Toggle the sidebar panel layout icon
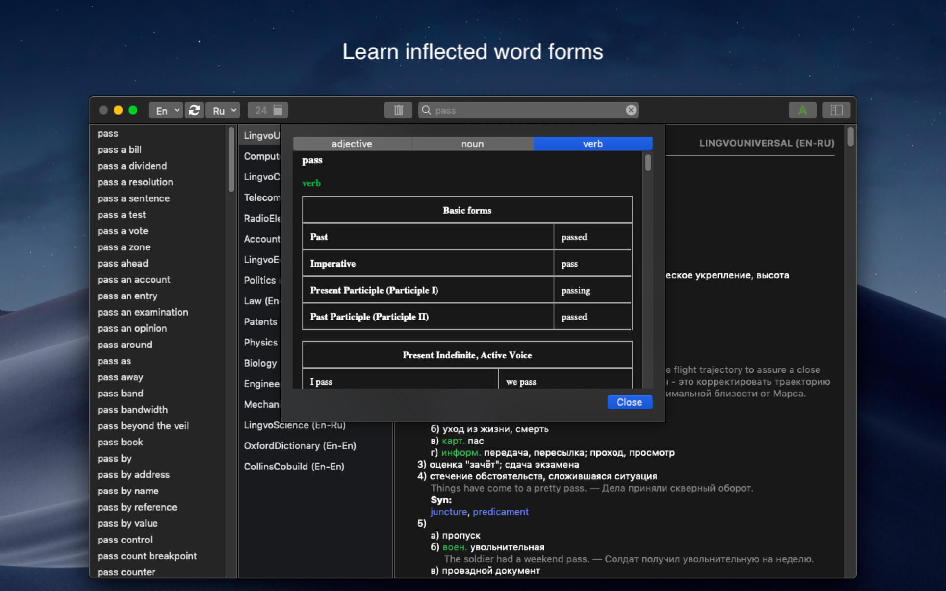This screenshot has height=591, width=946. 836,110
